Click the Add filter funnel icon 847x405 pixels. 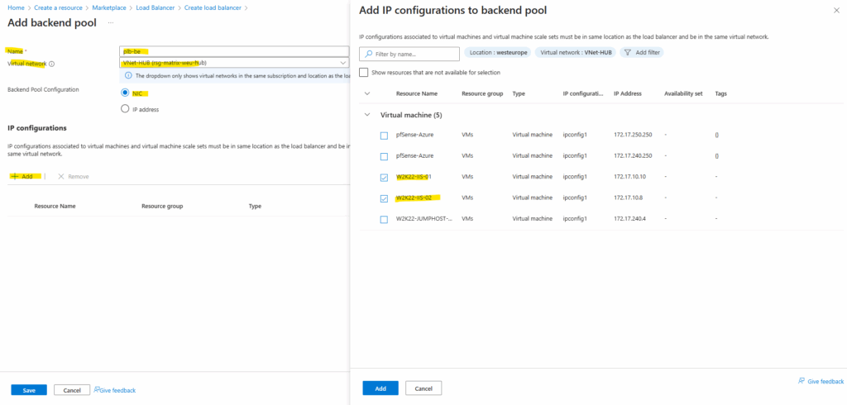[x=628, y=53]
